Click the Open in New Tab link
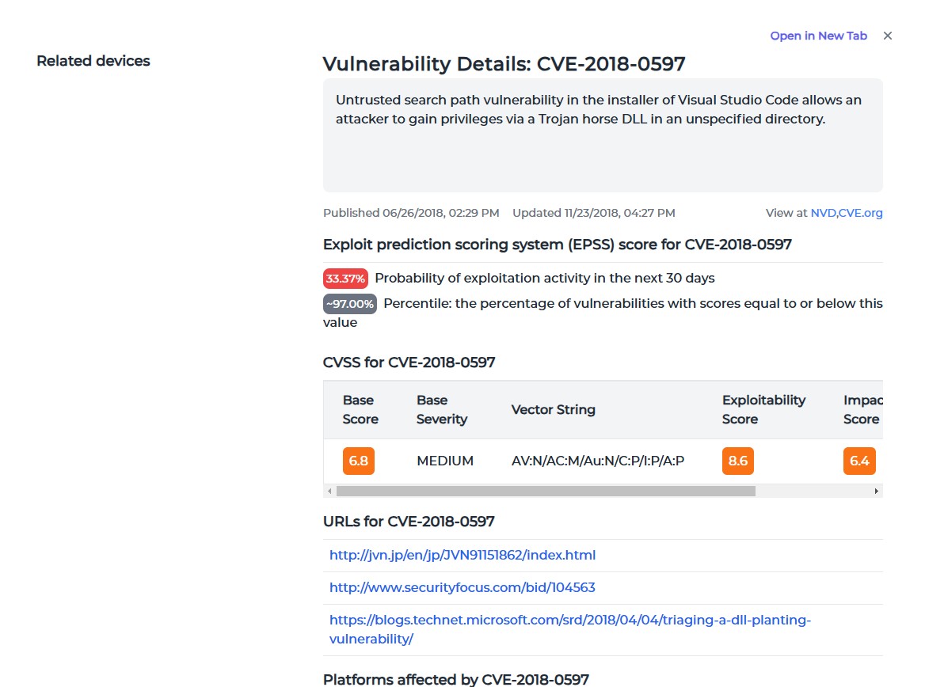Image resolution: width=925 pixels, height=687 pixels. point(818,36)
